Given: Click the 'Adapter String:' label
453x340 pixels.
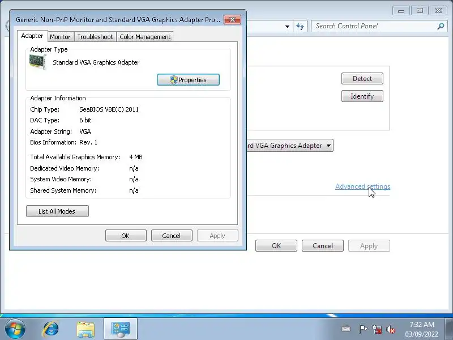Looking at the screenshot, I should (51, 131).
